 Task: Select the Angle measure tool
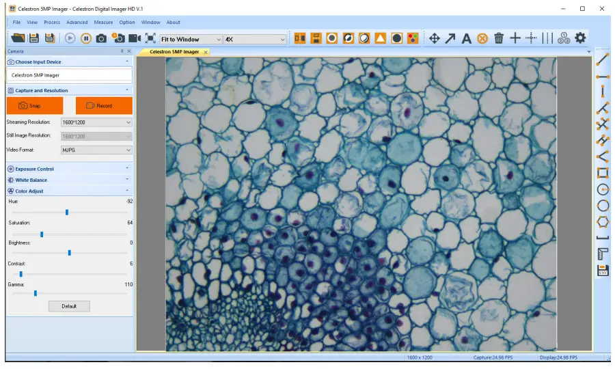point(603,156)
